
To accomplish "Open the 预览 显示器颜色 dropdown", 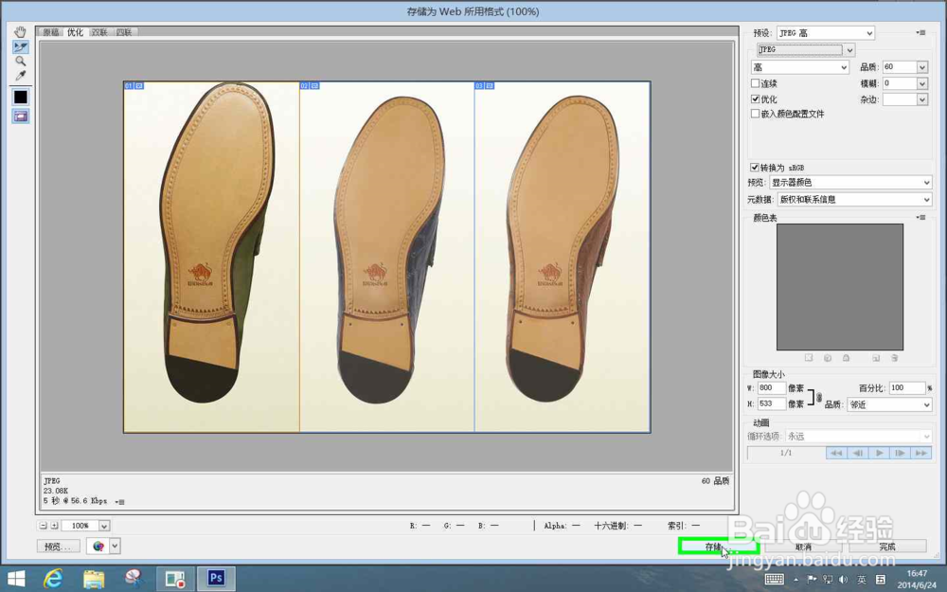I will point(850,183).
